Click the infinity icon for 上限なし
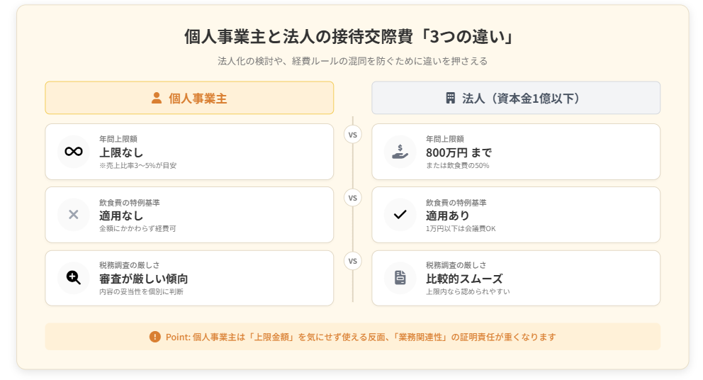The width and height of the screenshot is (703, 380). [x=74, y=152]
